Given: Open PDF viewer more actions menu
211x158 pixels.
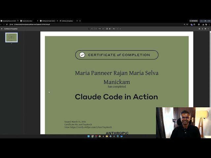Looking at the screenshot, I should tap(208, 29).
